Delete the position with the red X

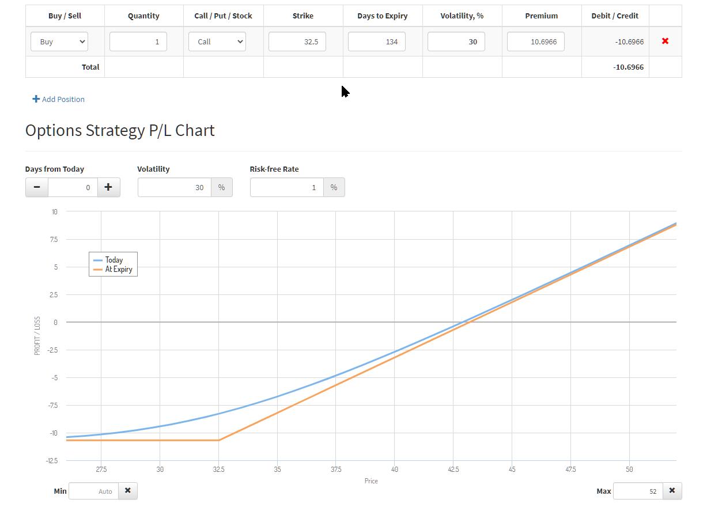point(665,41)
